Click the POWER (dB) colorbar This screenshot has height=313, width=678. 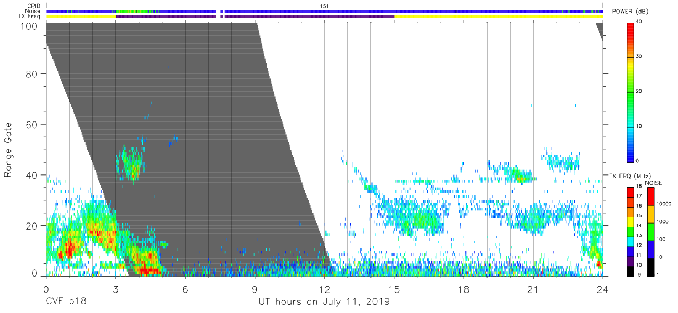tap(631, 92)
